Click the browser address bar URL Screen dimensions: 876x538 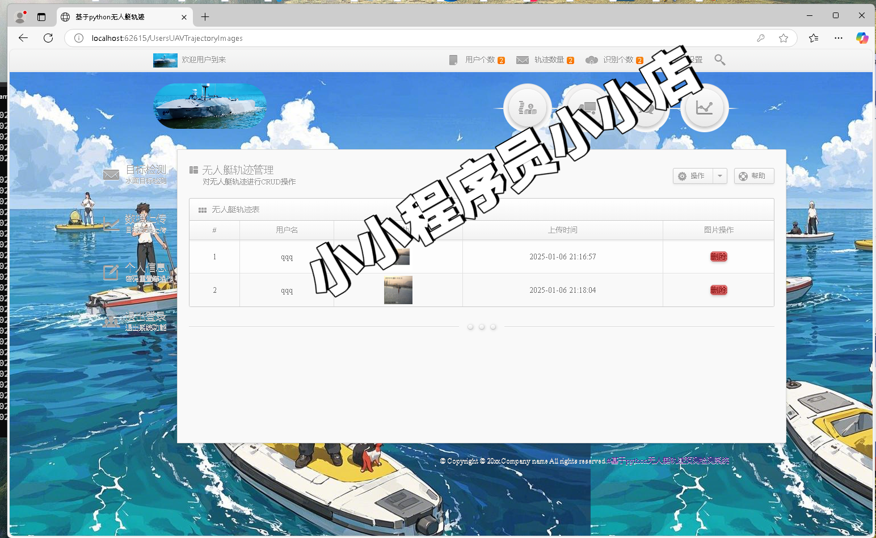(167, 38)
